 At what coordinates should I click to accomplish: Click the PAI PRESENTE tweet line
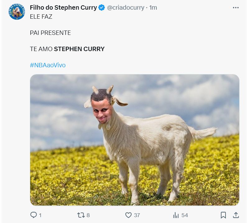[50, 33]
